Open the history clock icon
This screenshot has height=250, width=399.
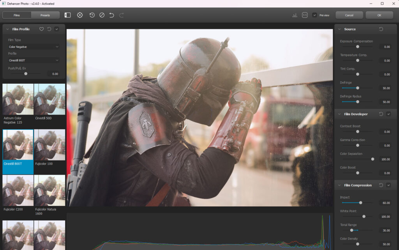(x=92, y=15)
